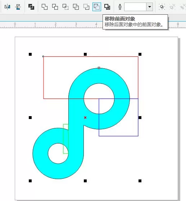This screenshot has width=186, height=201.
Task: Click the bottom-center selection handle
Action: click(85, 181)
